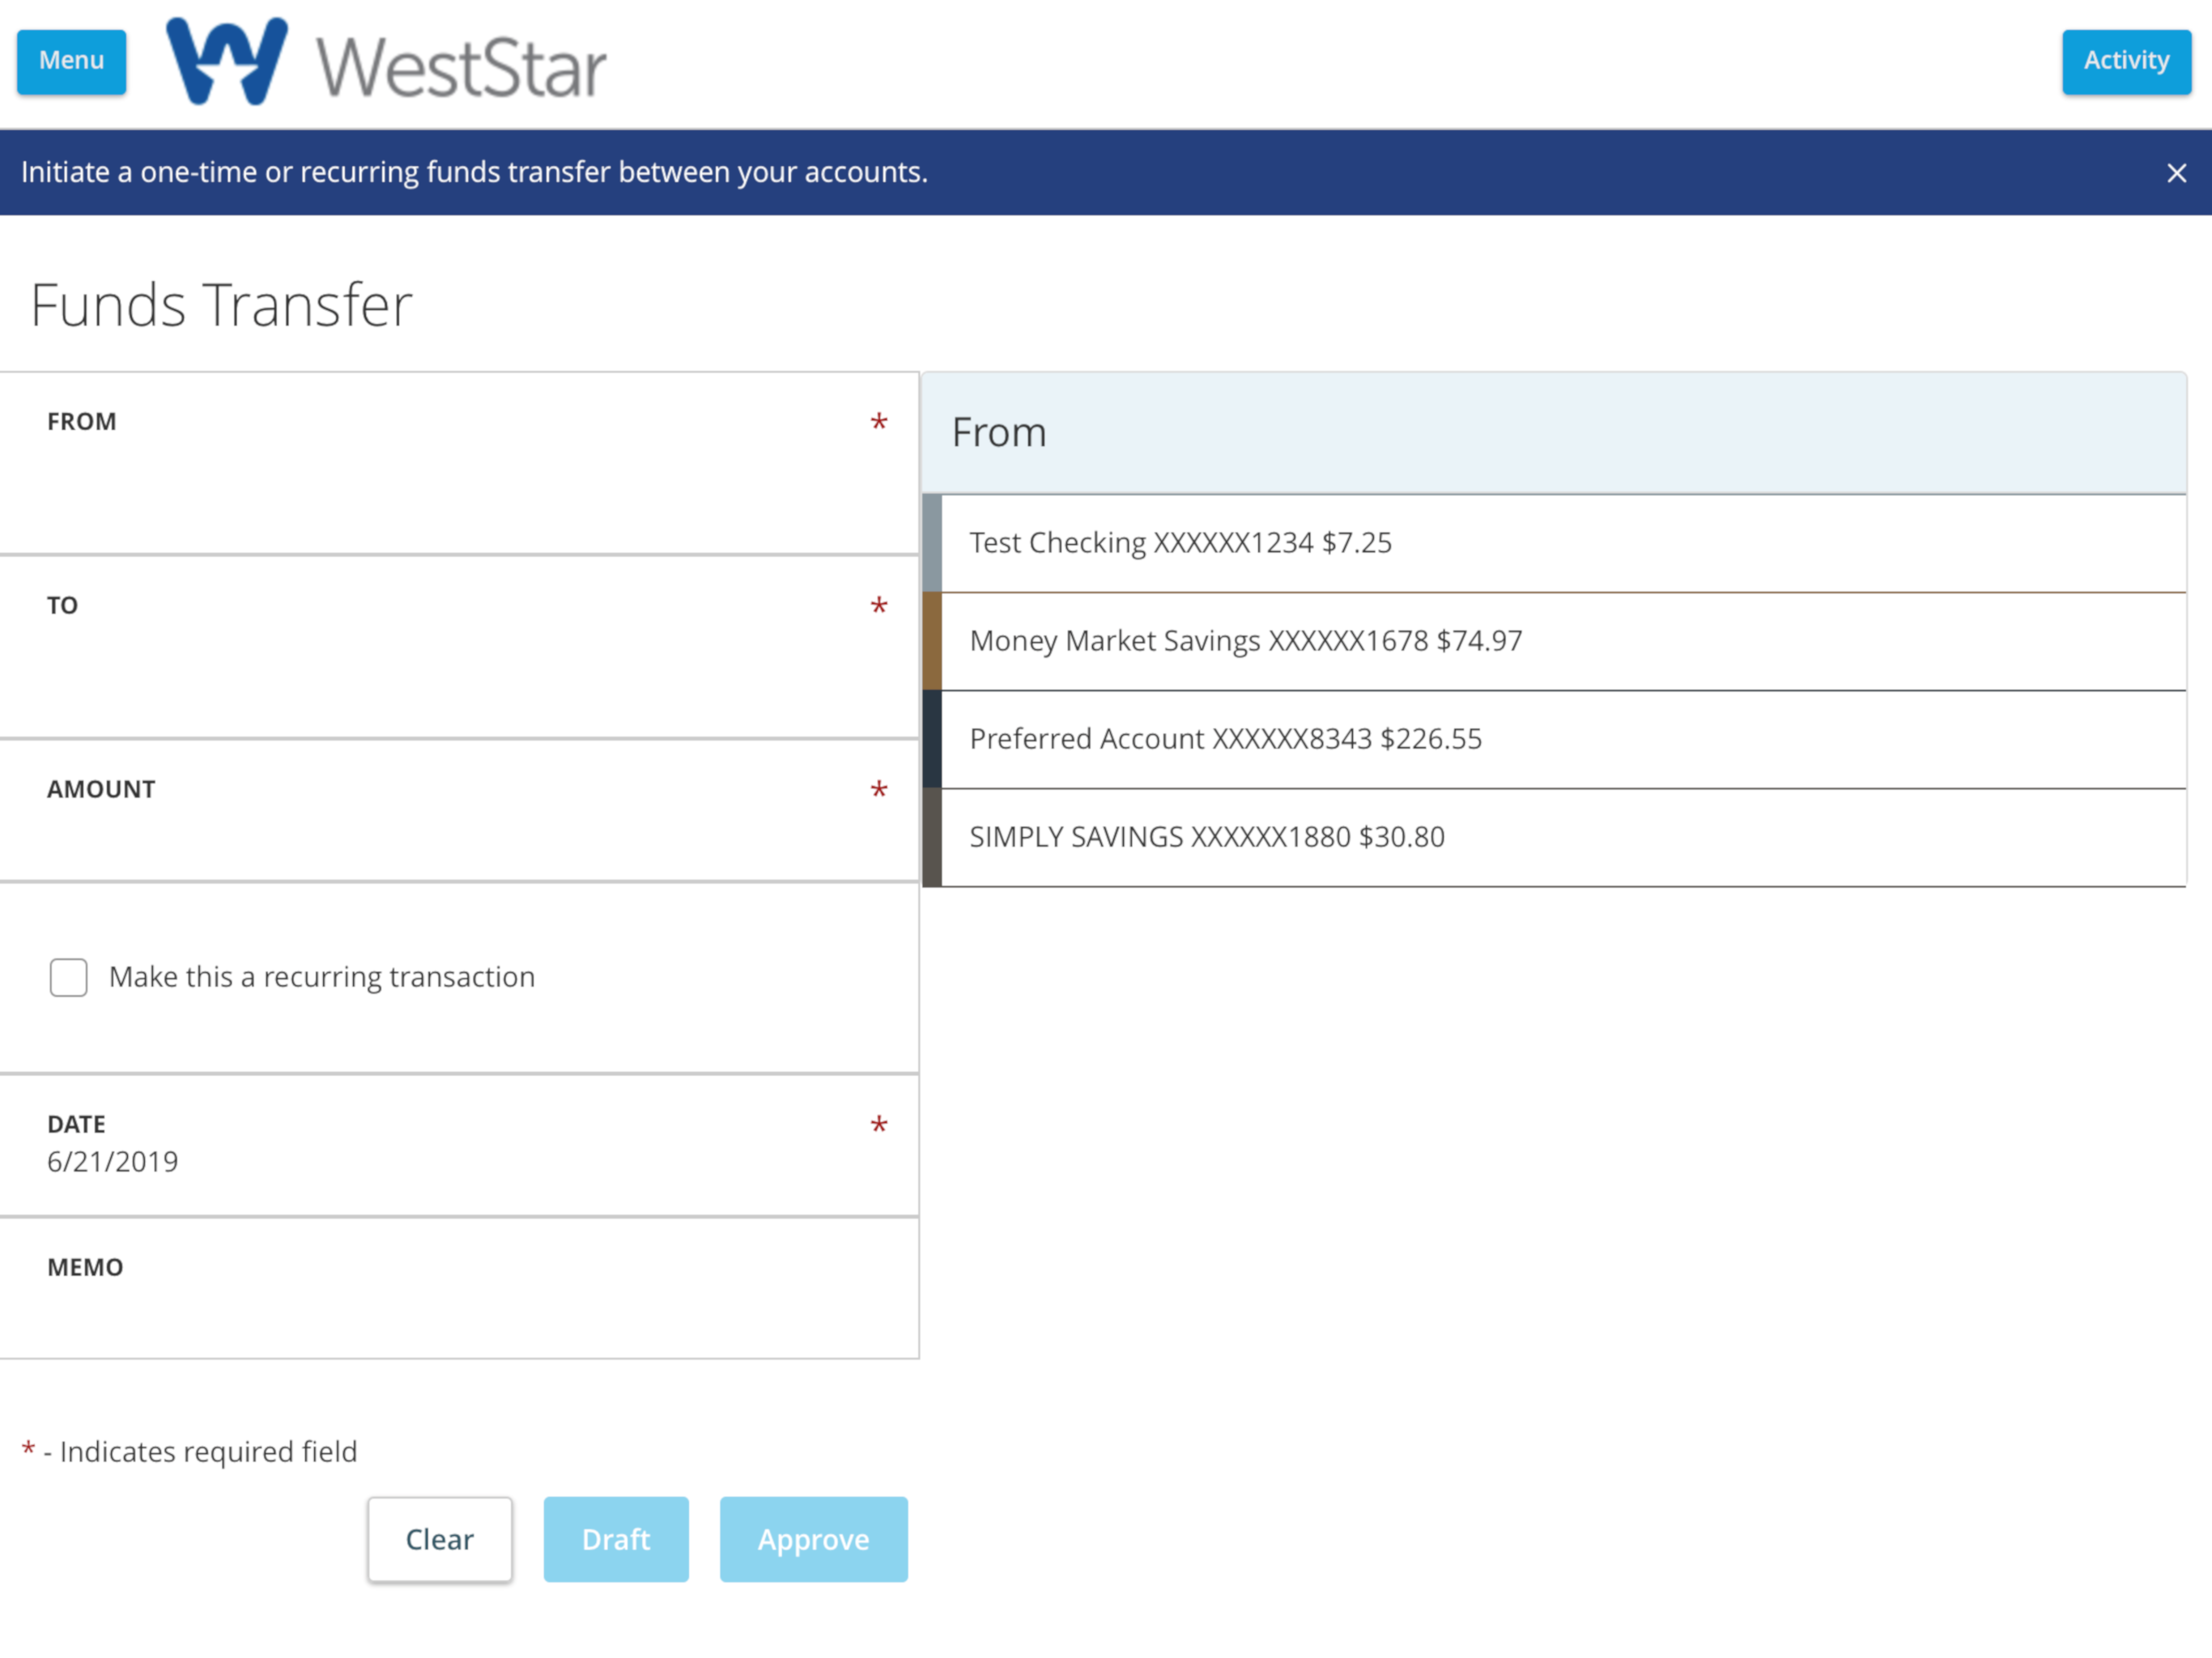Click the Make this a recurring transaction label
Viewport: 2212px width, 1658px height.
coord(322,977)
